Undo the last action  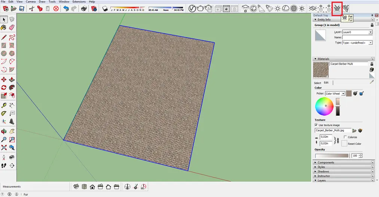(x=66, y=9)
